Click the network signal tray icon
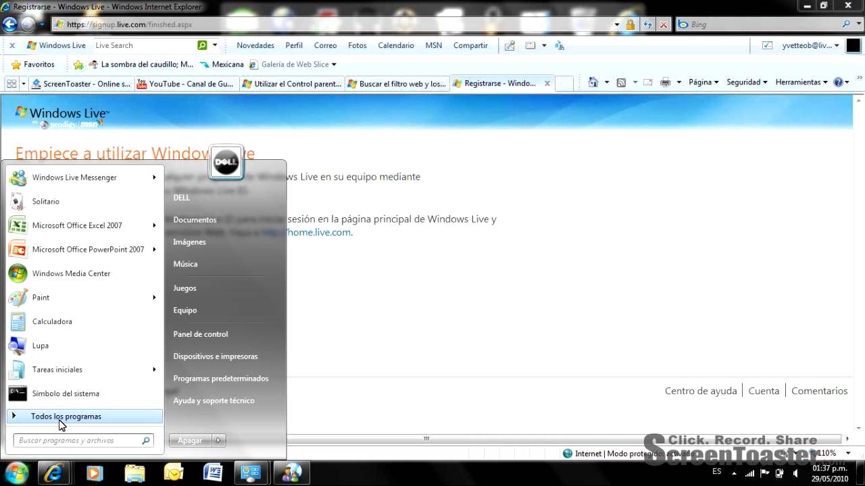 point(749,473)
